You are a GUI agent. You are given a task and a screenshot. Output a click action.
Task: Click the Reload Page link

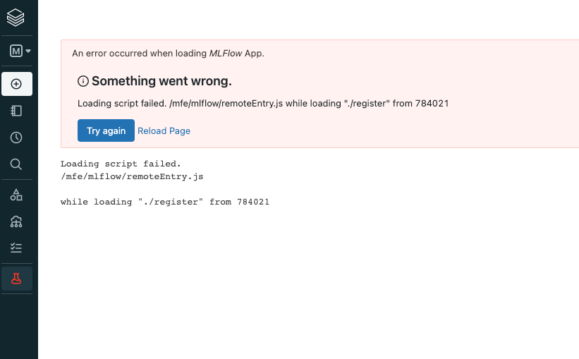click(164, 130)
